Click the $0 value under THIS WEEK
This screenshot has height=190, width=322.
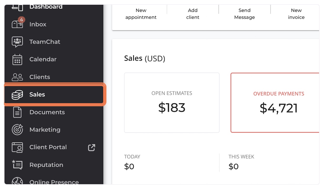pyautogui.click(x=234, y=166)
